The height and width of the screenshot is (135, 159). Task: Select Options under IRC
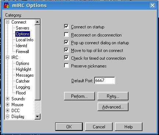tap(22, 63)
